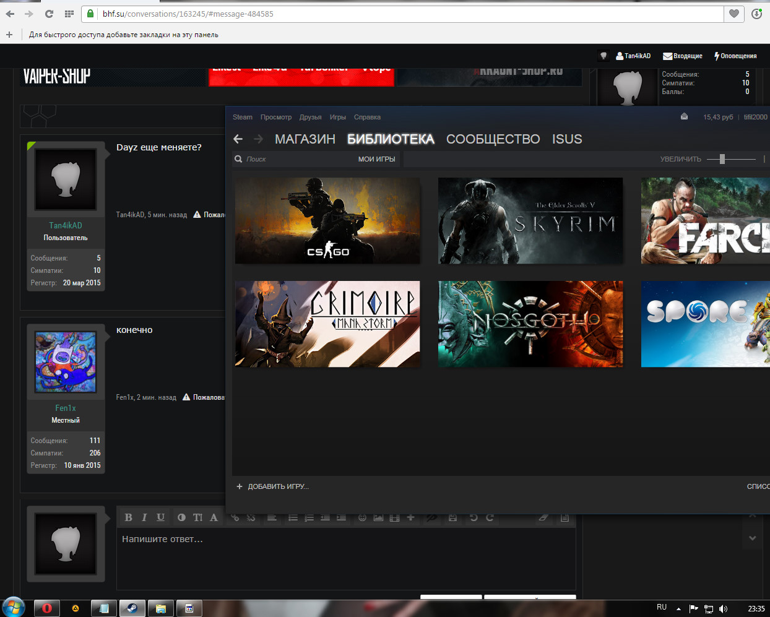Open Оповещения alerts in forum header

pos(735,56)
